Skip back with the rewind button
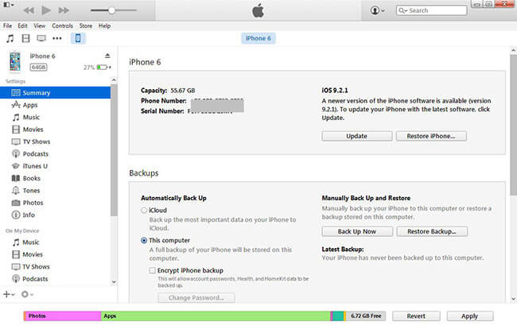The width and height of the screenshot is (517, 329). pyautogui.click(x=29, y=10)
